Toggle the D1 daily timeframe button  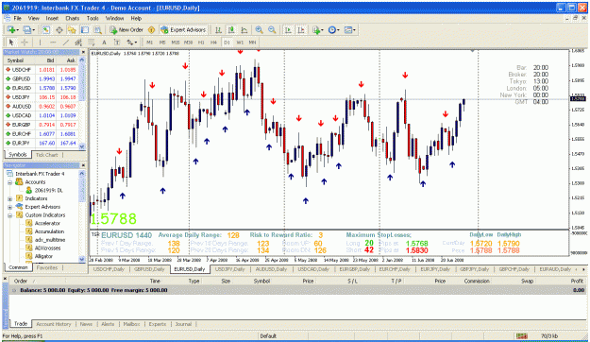tap(227, 43)
